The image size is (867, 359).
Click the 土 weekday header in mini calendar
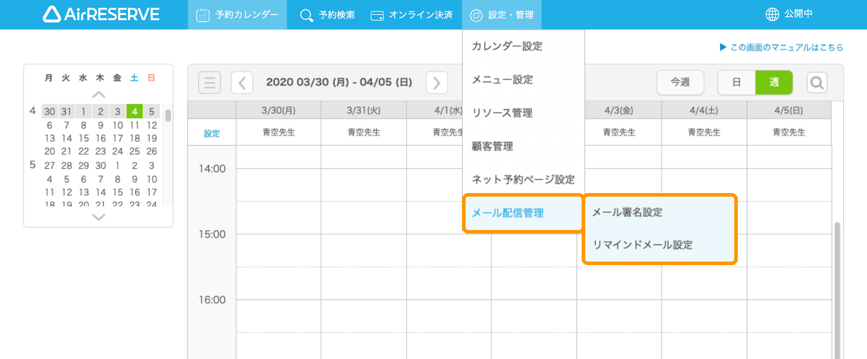[x=134, y=78]
